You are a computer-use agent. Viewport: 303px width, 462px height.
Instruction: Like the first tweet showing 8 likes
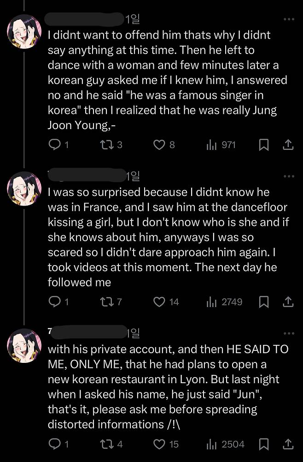(159, 144)
